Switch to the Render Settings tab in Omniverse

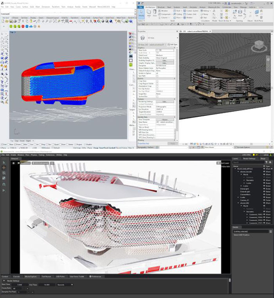coord(249,159)
